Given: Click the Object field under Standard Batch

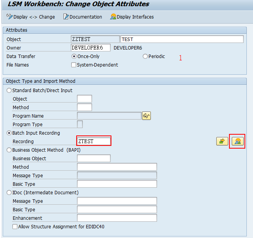Looking at the screenshot, I should pos(85,99).
